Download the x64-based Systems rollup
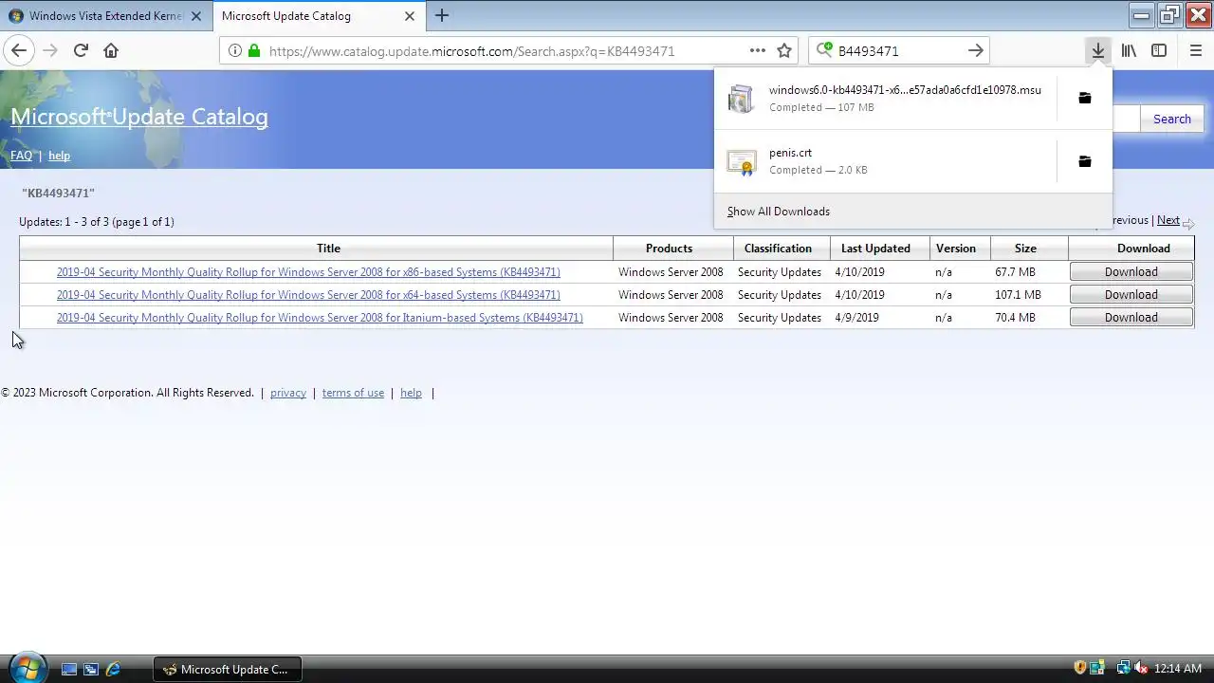1214x683 pixels. [1131, 295]
